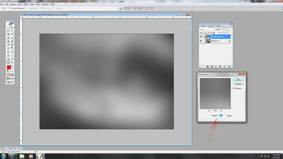Screen dimensions: 283x159
Task: Select the Dodge tool
Action: point(12,48)
